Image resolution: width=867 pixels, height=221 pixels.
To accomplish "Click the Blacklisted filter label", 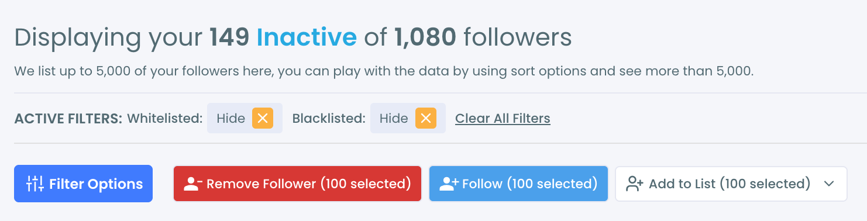I will coord(329,118).
